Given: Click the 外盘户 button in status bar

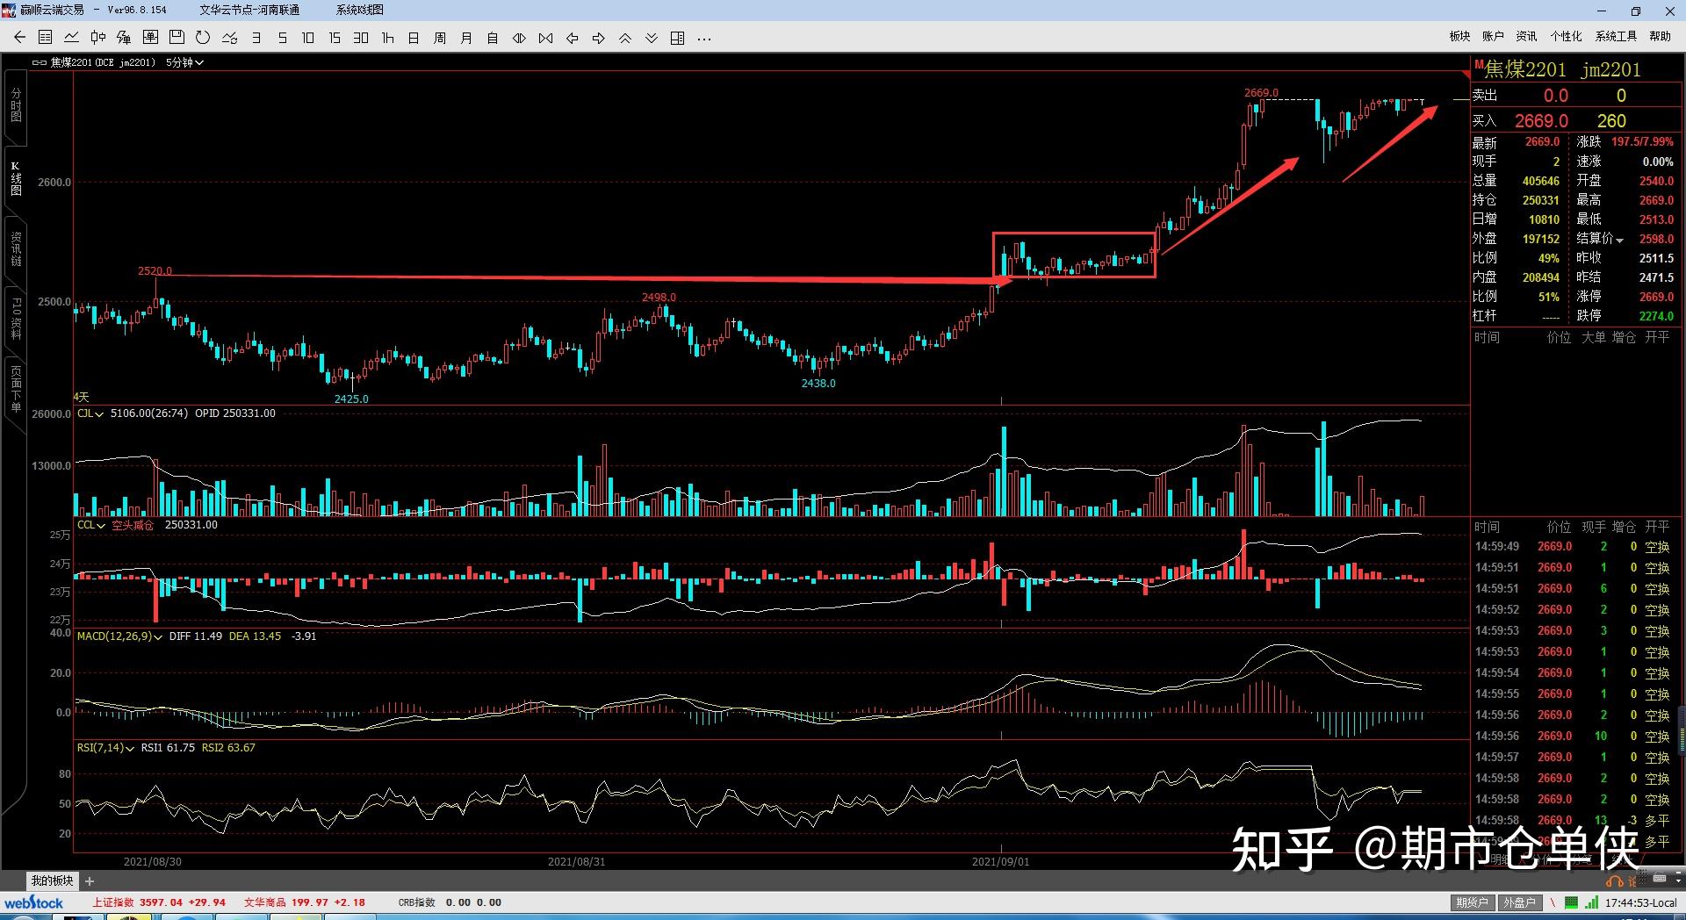Looking at the screenshot, I should [x=1519, y=902].
